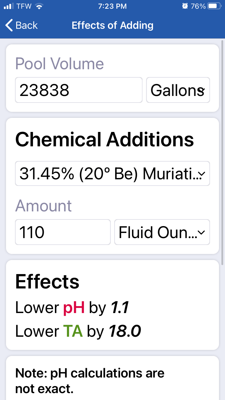Tap the Lower TA by 18.0 result
This screenshot has height=400, width=225.
[x=78, y=331]
